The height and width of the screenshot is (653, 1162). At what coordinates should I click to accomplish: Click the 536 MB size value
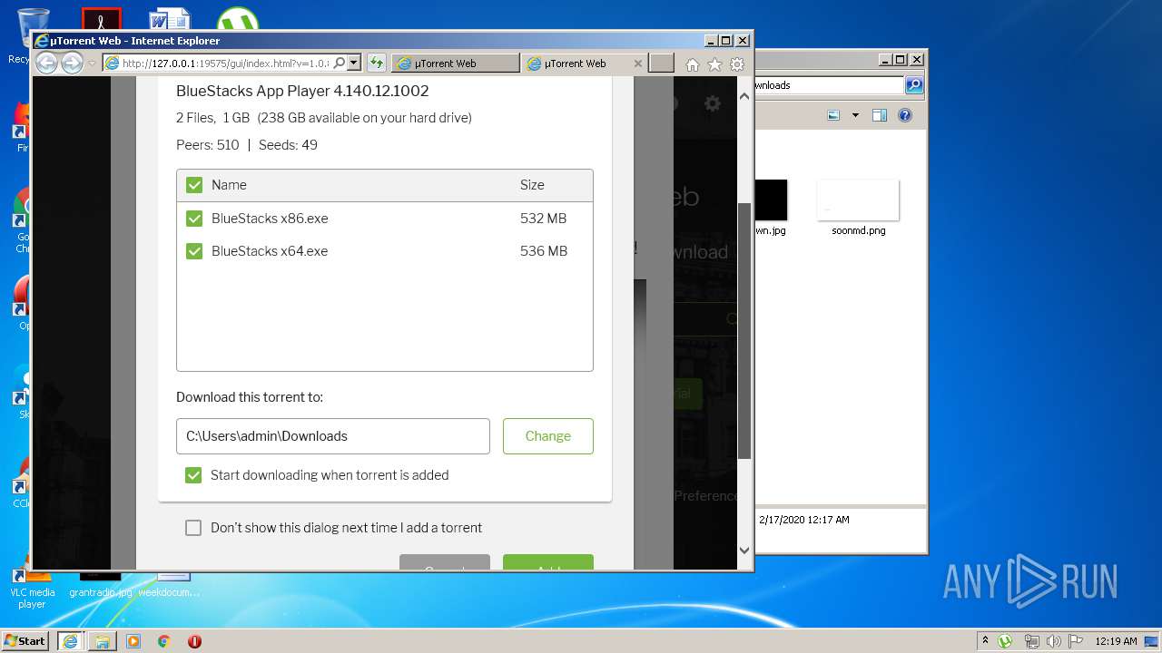tap(544, 251)
